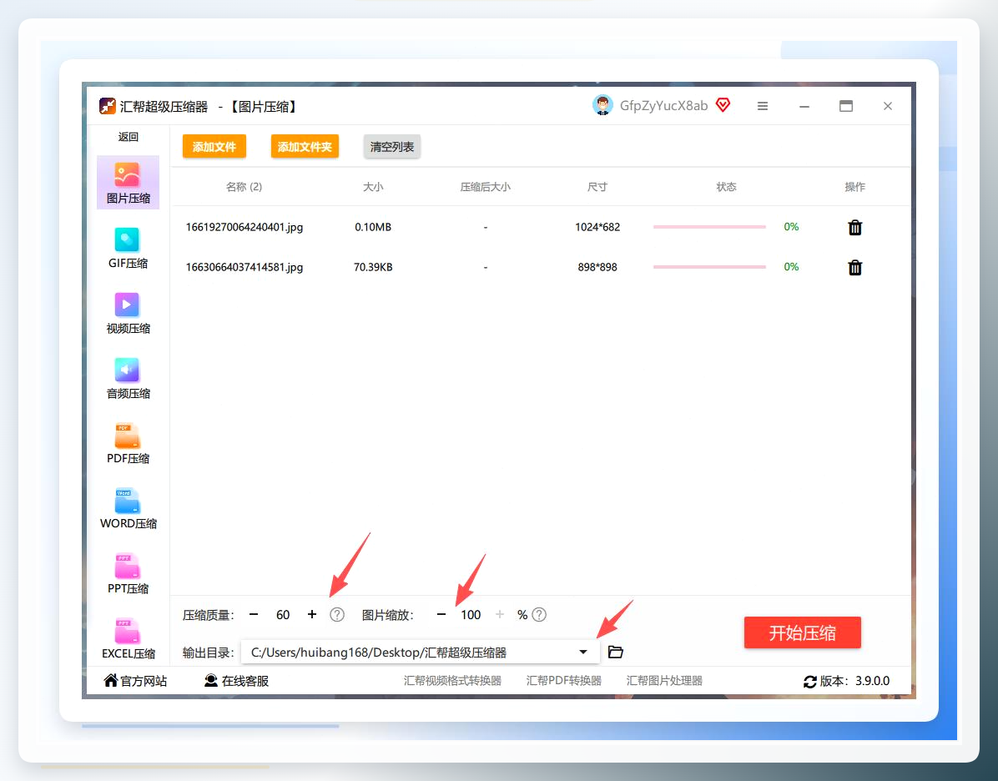Screen dimensions: 998x781
Task: Click the 尺寸 column header
Action: tap(597, 187)
